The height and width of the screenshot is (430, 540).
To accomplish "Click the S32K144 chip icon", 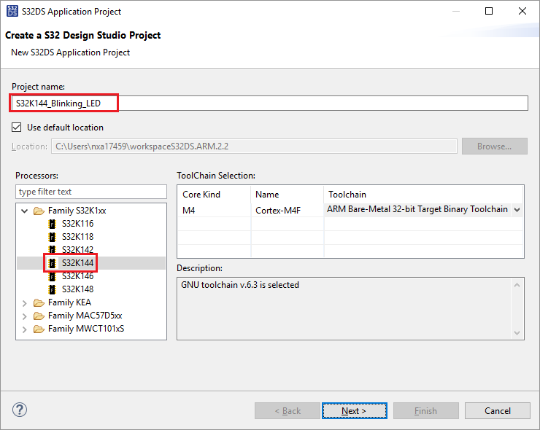I will pos(52,263).
